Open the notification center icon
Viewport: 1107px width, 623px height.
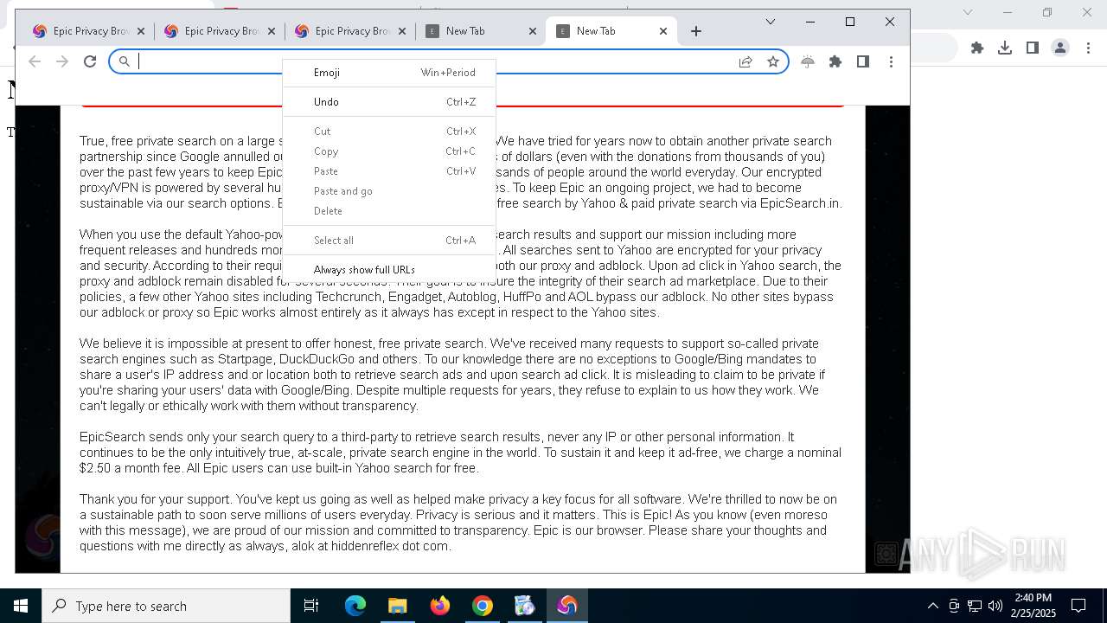click(x=1078, y=606)
